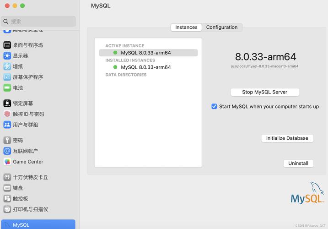This screenshot has height=229, width=328.
Task: Open the Users & Groups (用户与群组) icon
Action: click(x=7, y=125)
